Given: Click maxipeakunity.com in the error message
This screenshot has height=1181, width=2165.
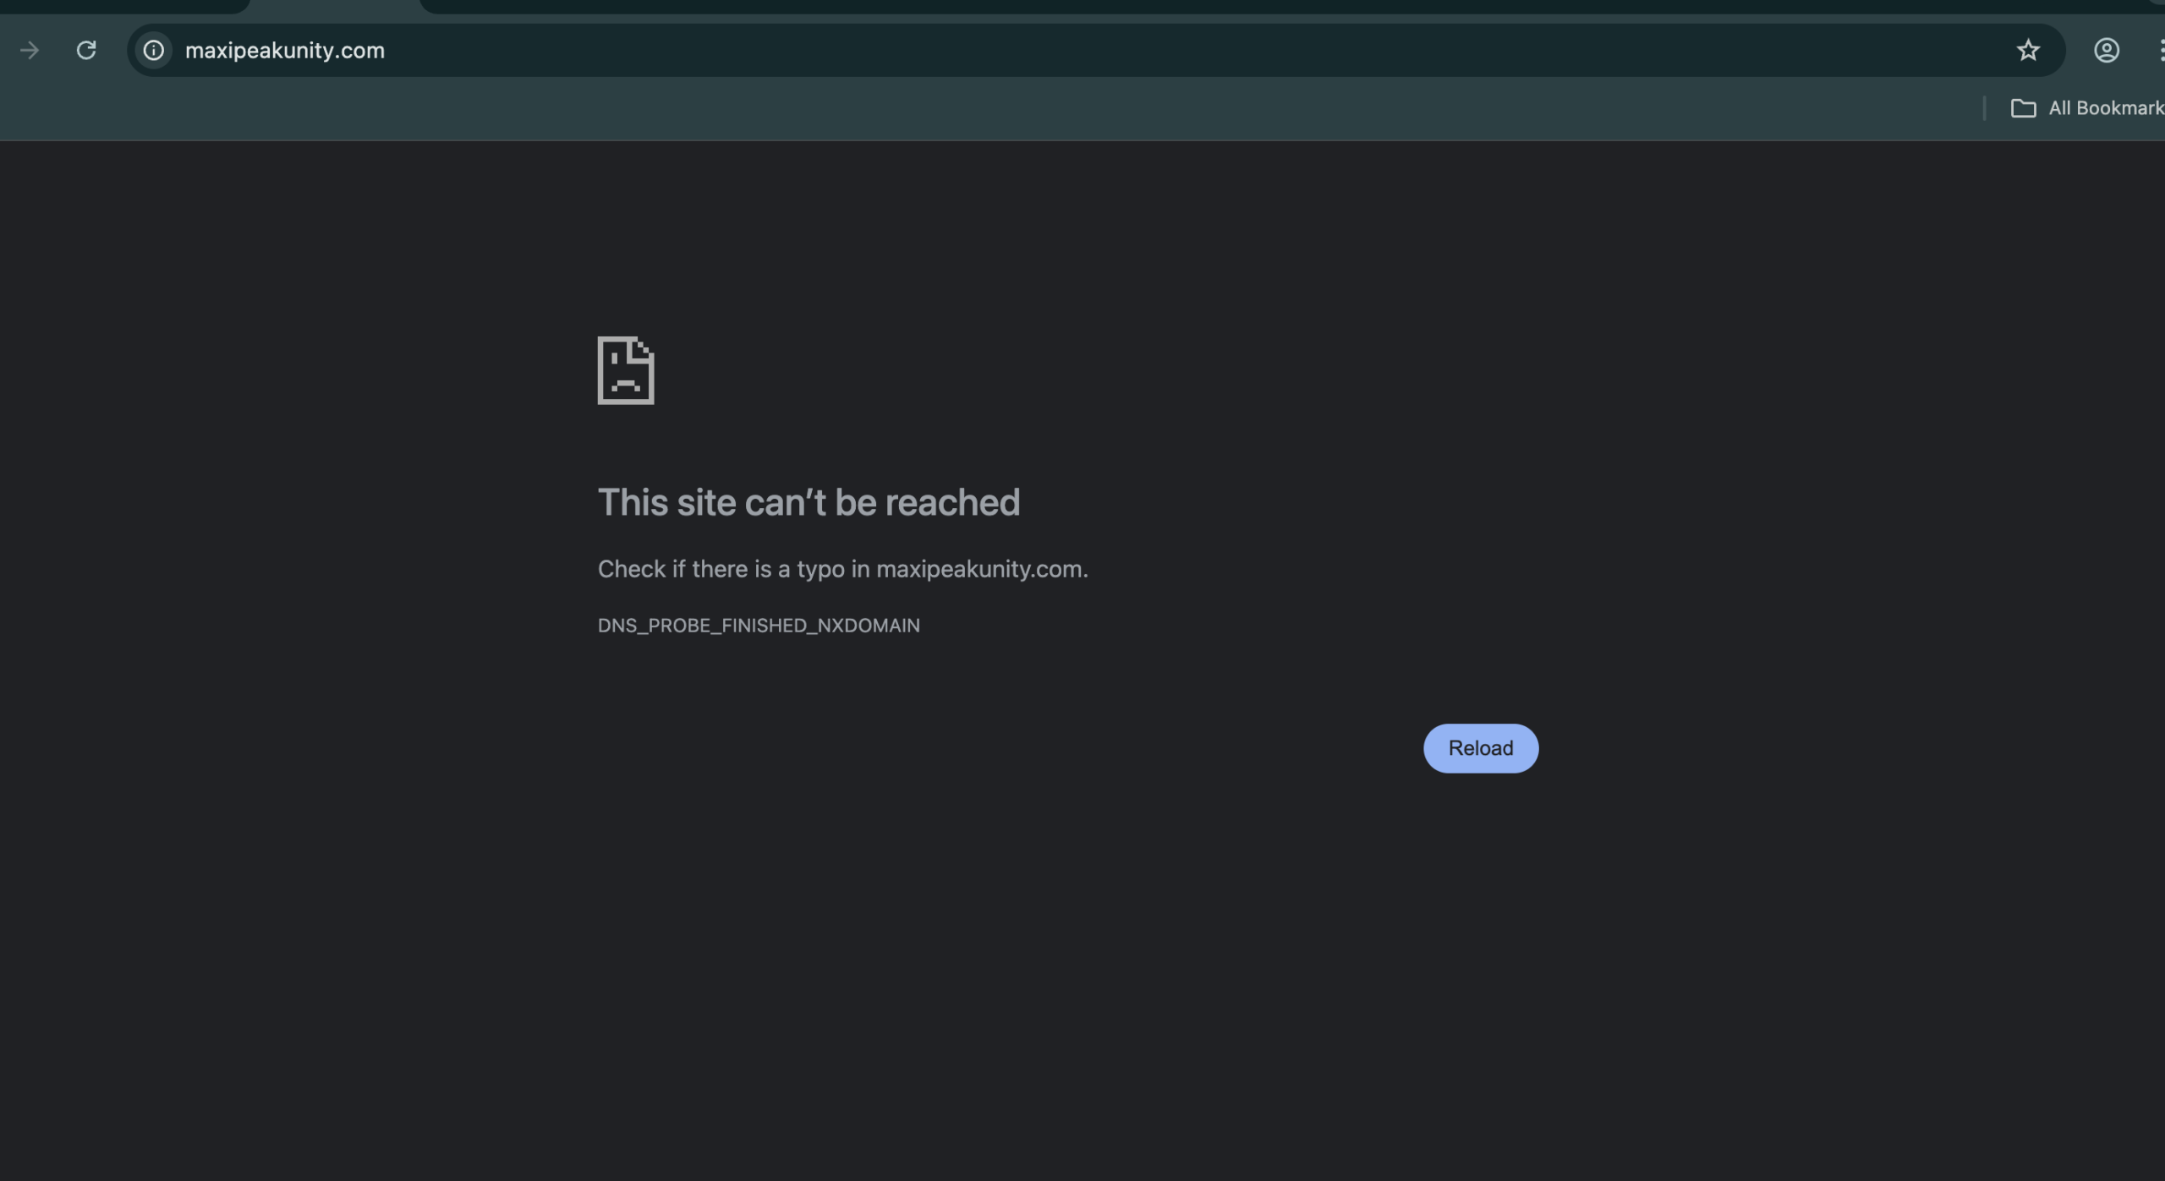Looking at the screenshot, I should click(979, 569).
